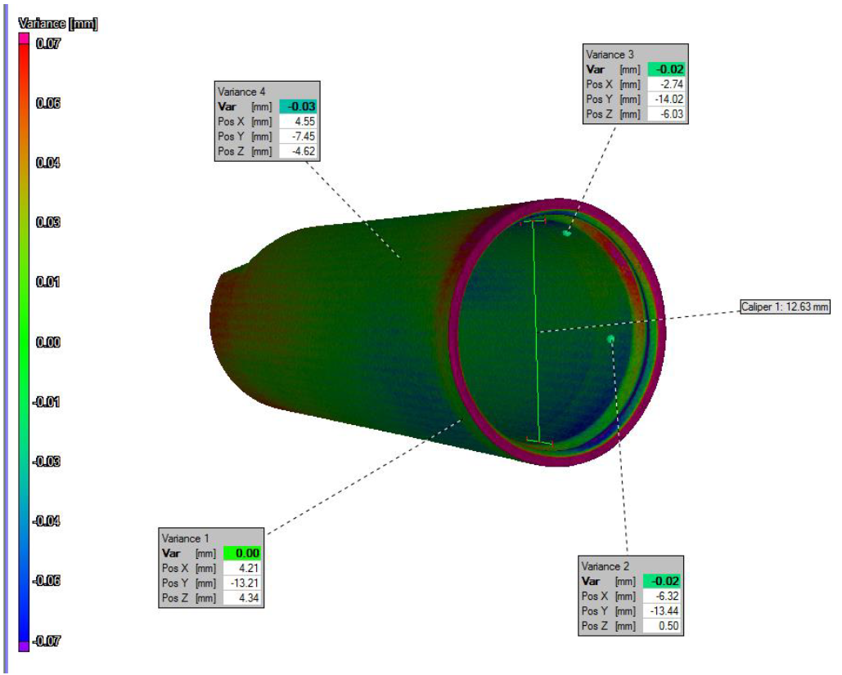Click the 0.03 legend label

pyautogui.click(x=47, y=222)
